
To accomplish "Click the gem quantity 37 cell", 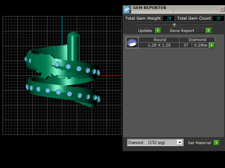I will pos(186,45).
